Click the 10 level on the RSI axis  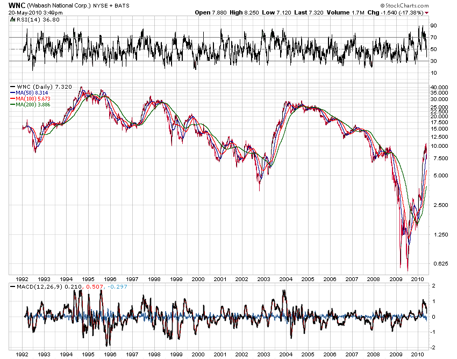point(434,73)
